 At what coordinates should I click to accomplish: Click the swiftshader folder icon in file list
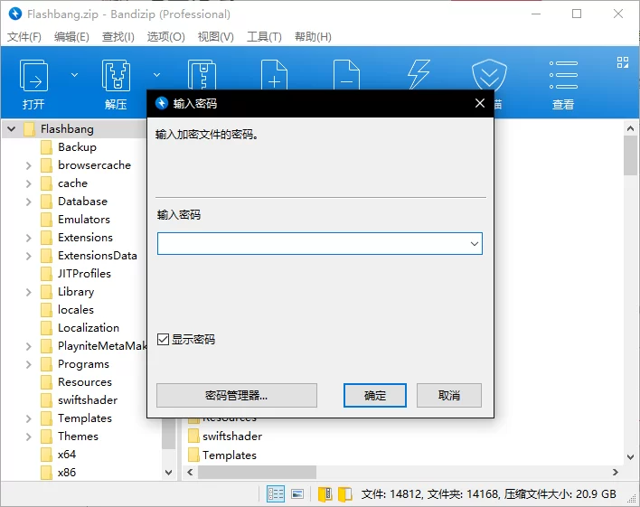pyautogui.click(x=193, y=436)
